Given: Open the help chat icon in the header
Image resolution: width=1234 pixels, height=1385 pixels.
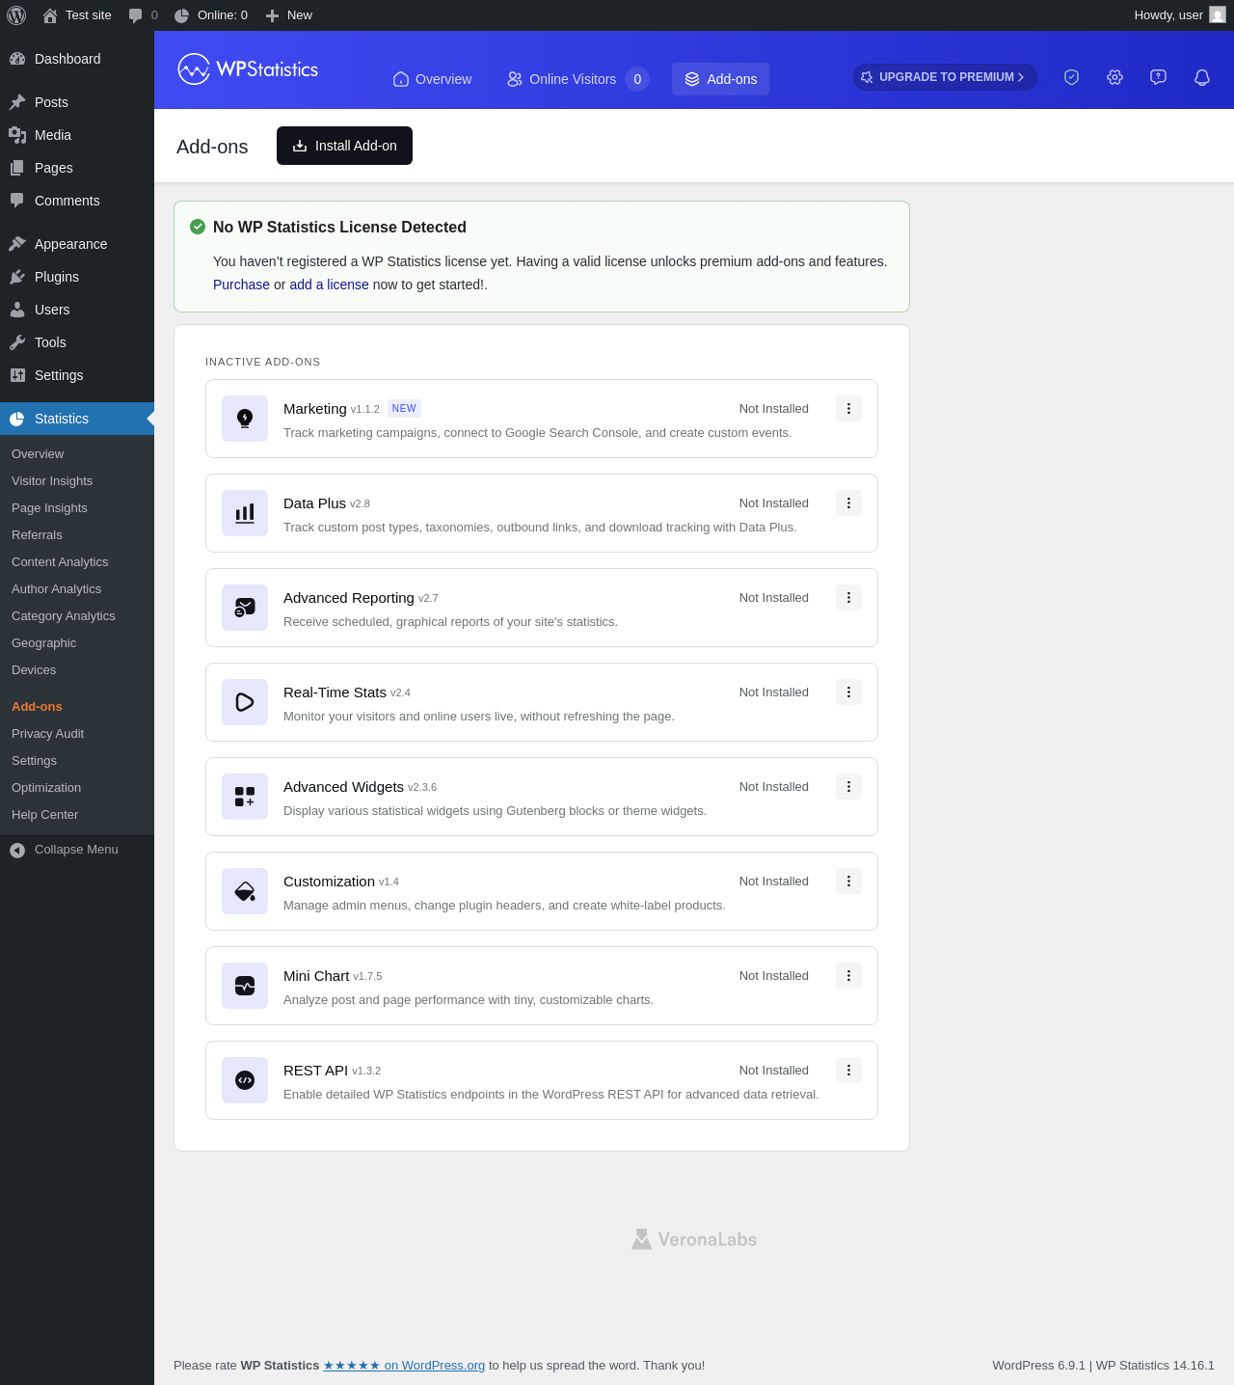Looking at the screenshot, I should [1158, 77].
